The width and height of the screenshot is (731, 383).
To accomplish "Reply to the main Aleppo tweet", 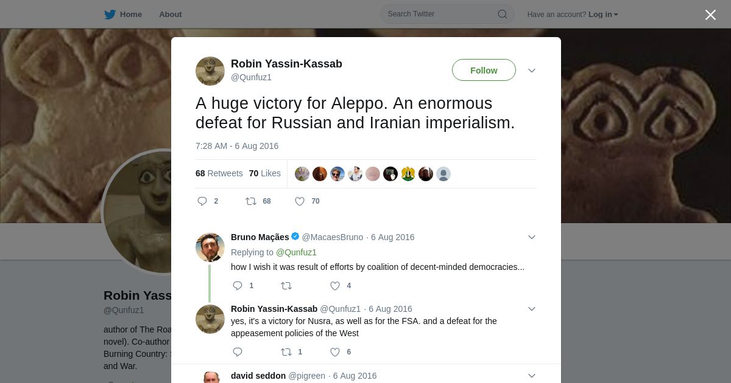I will click(202, 201).
